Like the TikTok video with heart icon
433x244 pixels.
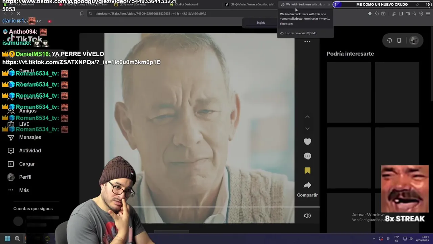coord(307,142)
